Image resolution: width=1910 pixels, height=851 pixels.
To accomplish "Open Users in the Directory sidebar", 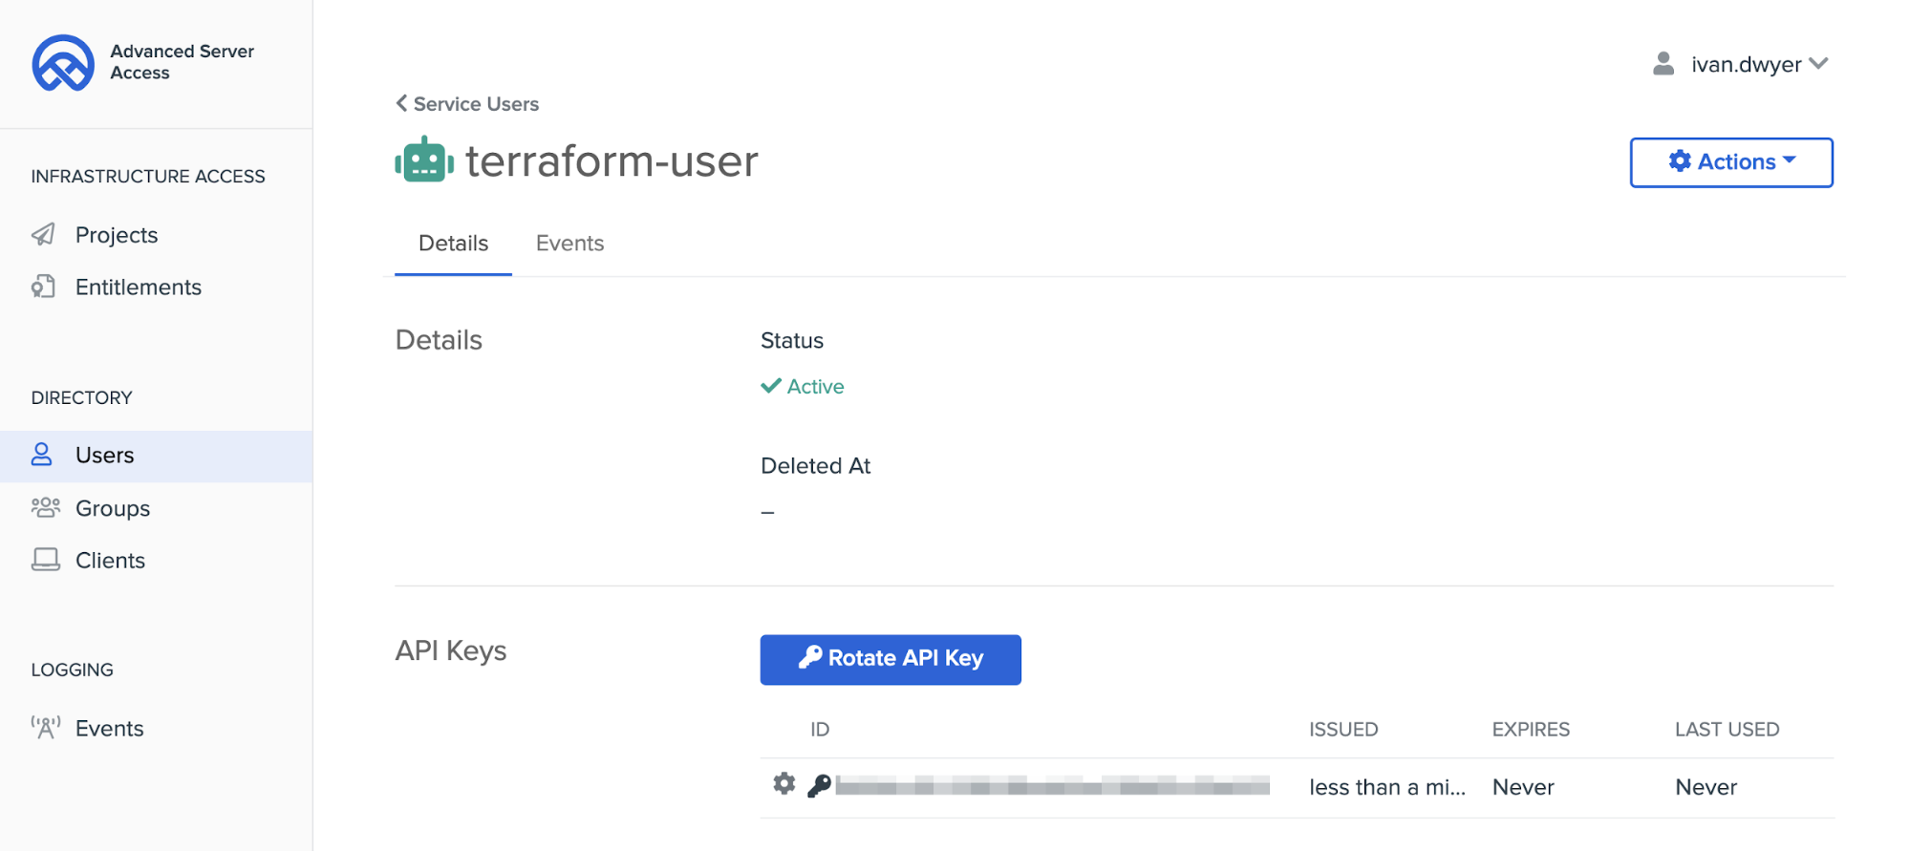I will 105,456.
